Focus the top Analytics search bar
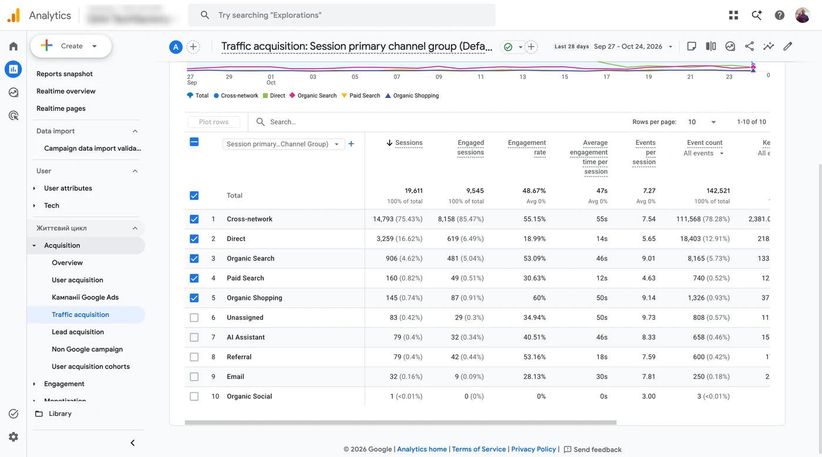 [x=342, y=15]
